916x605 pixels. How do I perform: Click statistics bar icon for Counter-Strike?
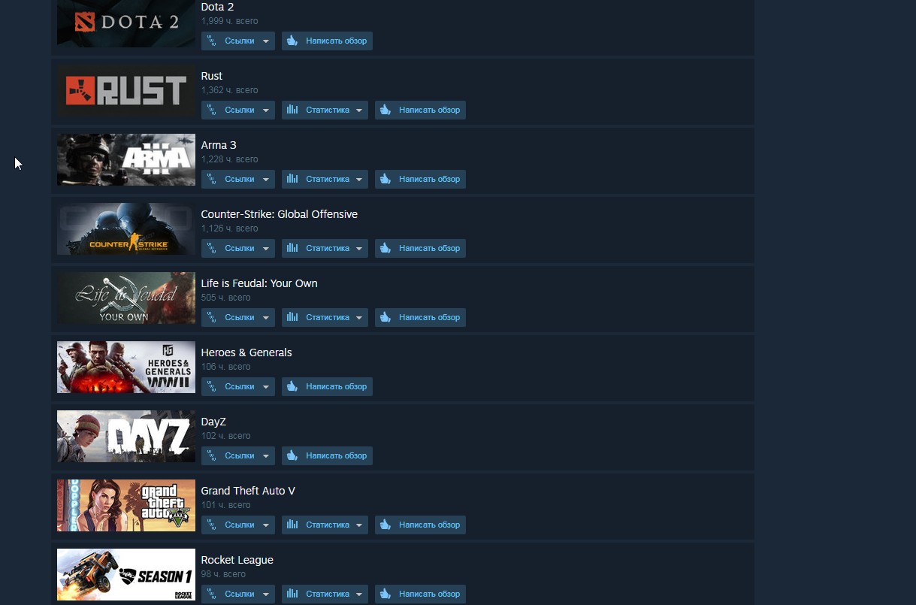292,248
